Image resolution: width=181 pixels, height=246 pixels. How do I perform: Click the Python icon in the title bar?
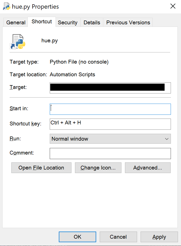(6, 7)
